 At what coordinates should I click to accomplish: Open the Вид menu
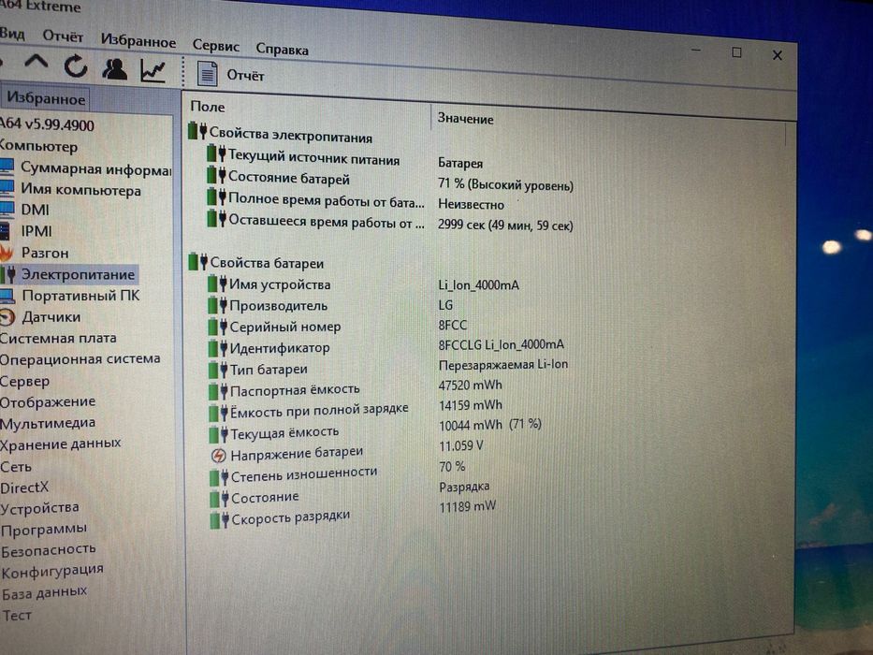click(12, 34)
